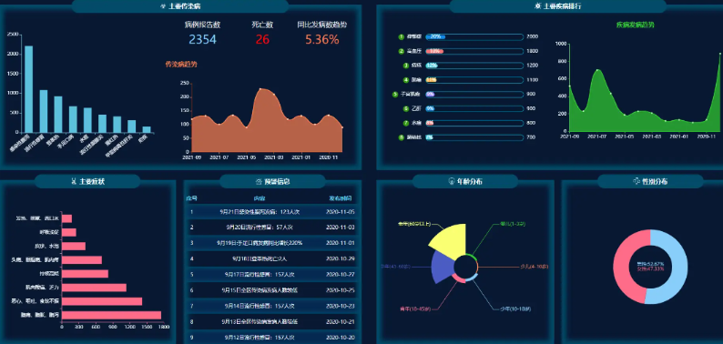
Task: Click the 少儿 age label in orange
Action: (535, 267)
